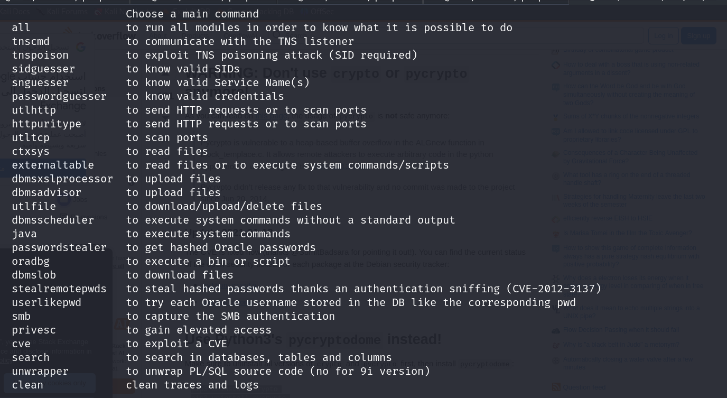Click the Google logo icon behind the terminal
The width and height of the screenshot is (727, 398).
[x=80, y=48]
